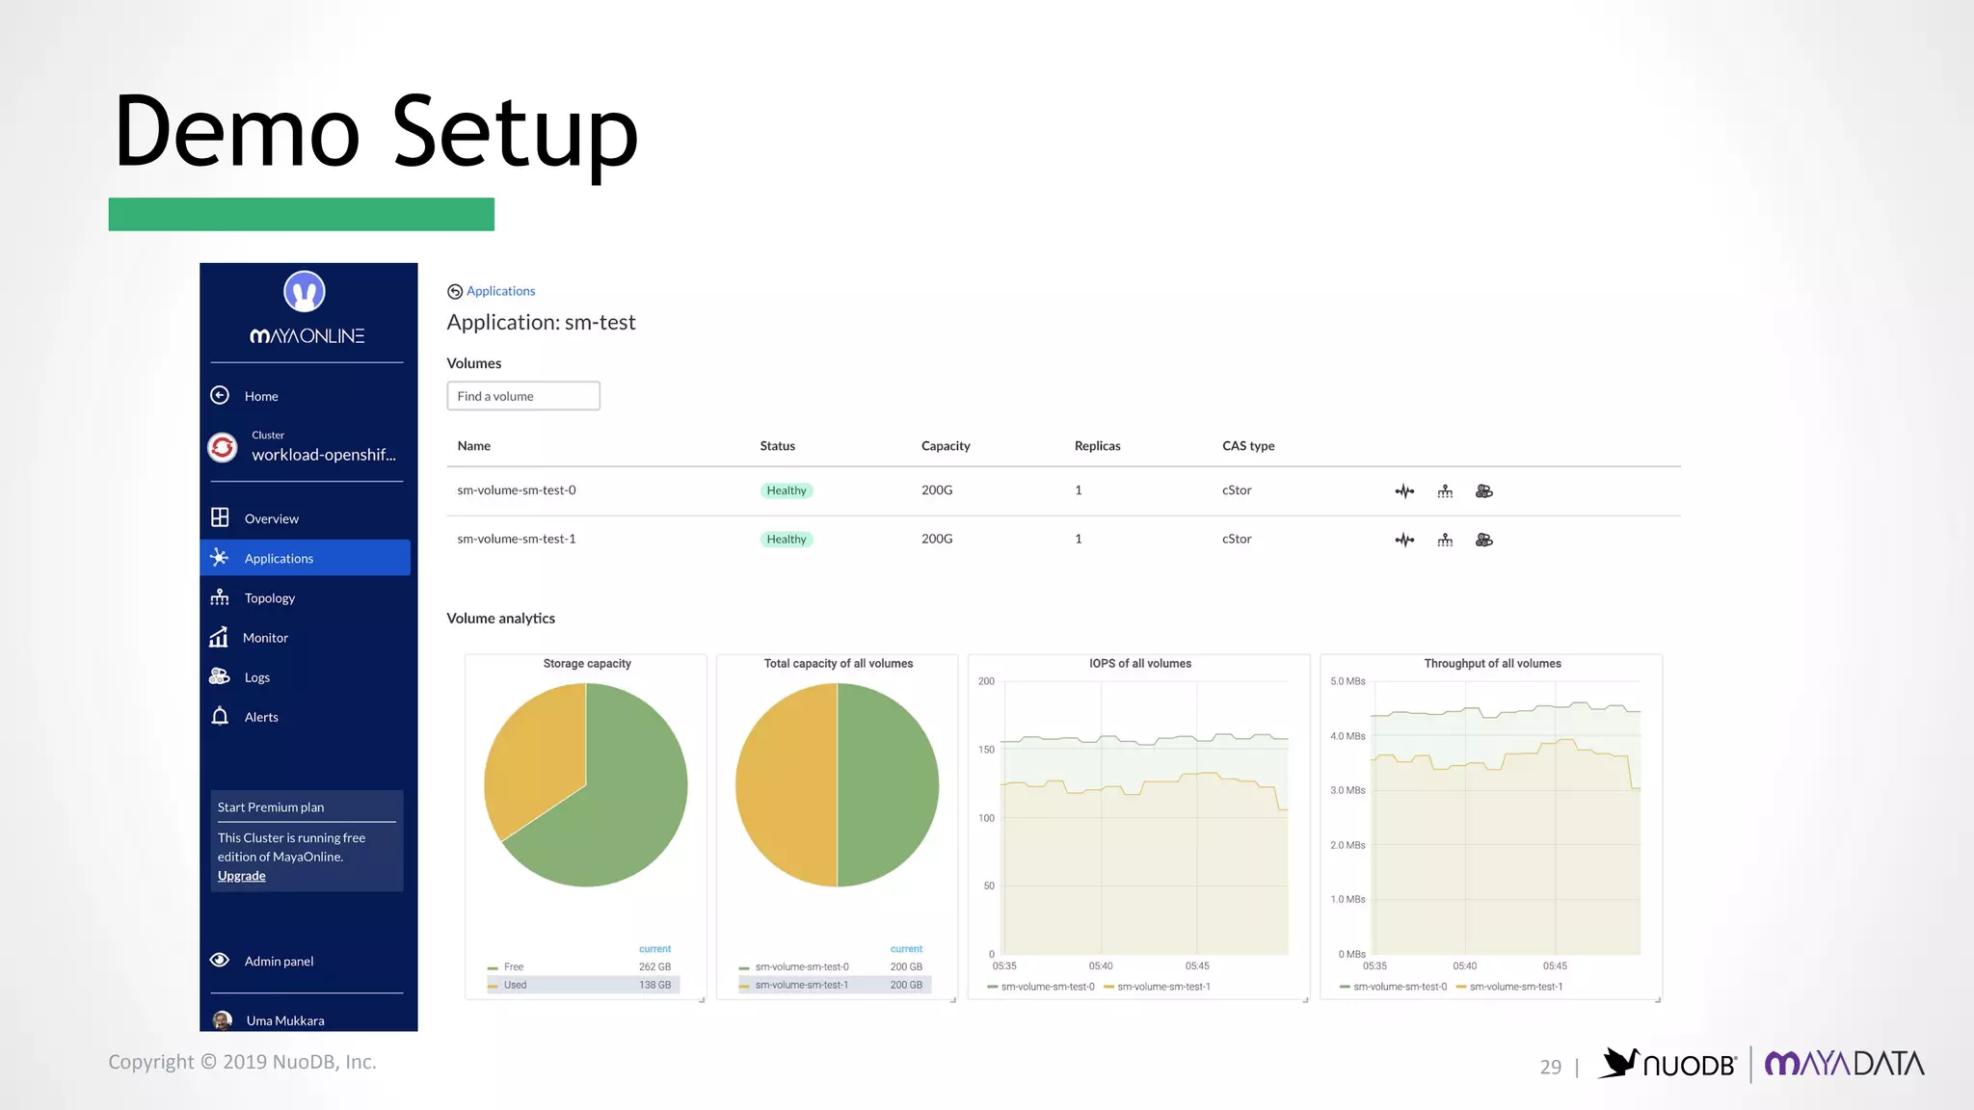
Task: Click the OpenShift cluster icon
Action: click(x=223, y=447)
